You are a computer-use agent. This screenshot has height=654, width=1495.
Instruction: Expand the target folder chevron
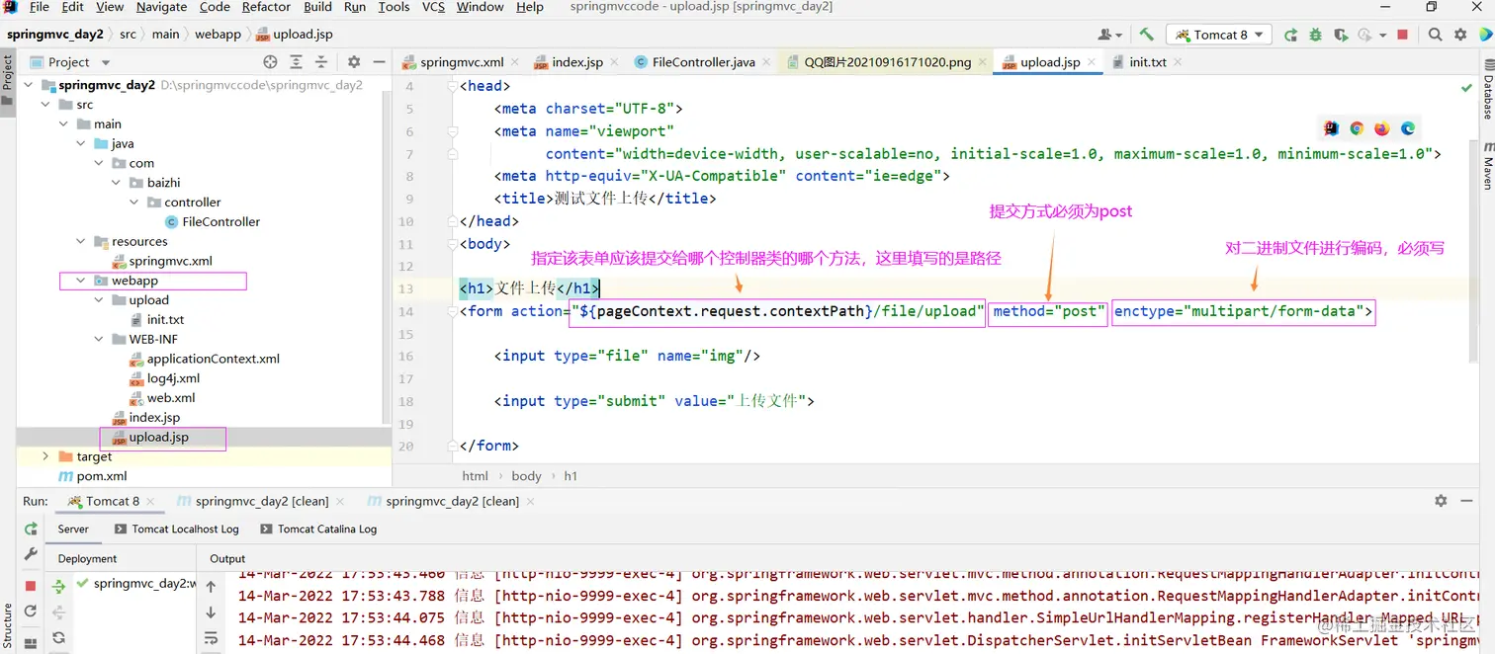45,456
